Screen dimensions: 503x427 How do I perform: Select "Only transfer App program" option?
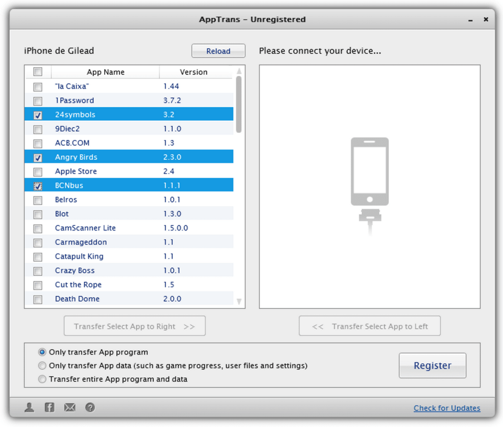coord(42,352)
